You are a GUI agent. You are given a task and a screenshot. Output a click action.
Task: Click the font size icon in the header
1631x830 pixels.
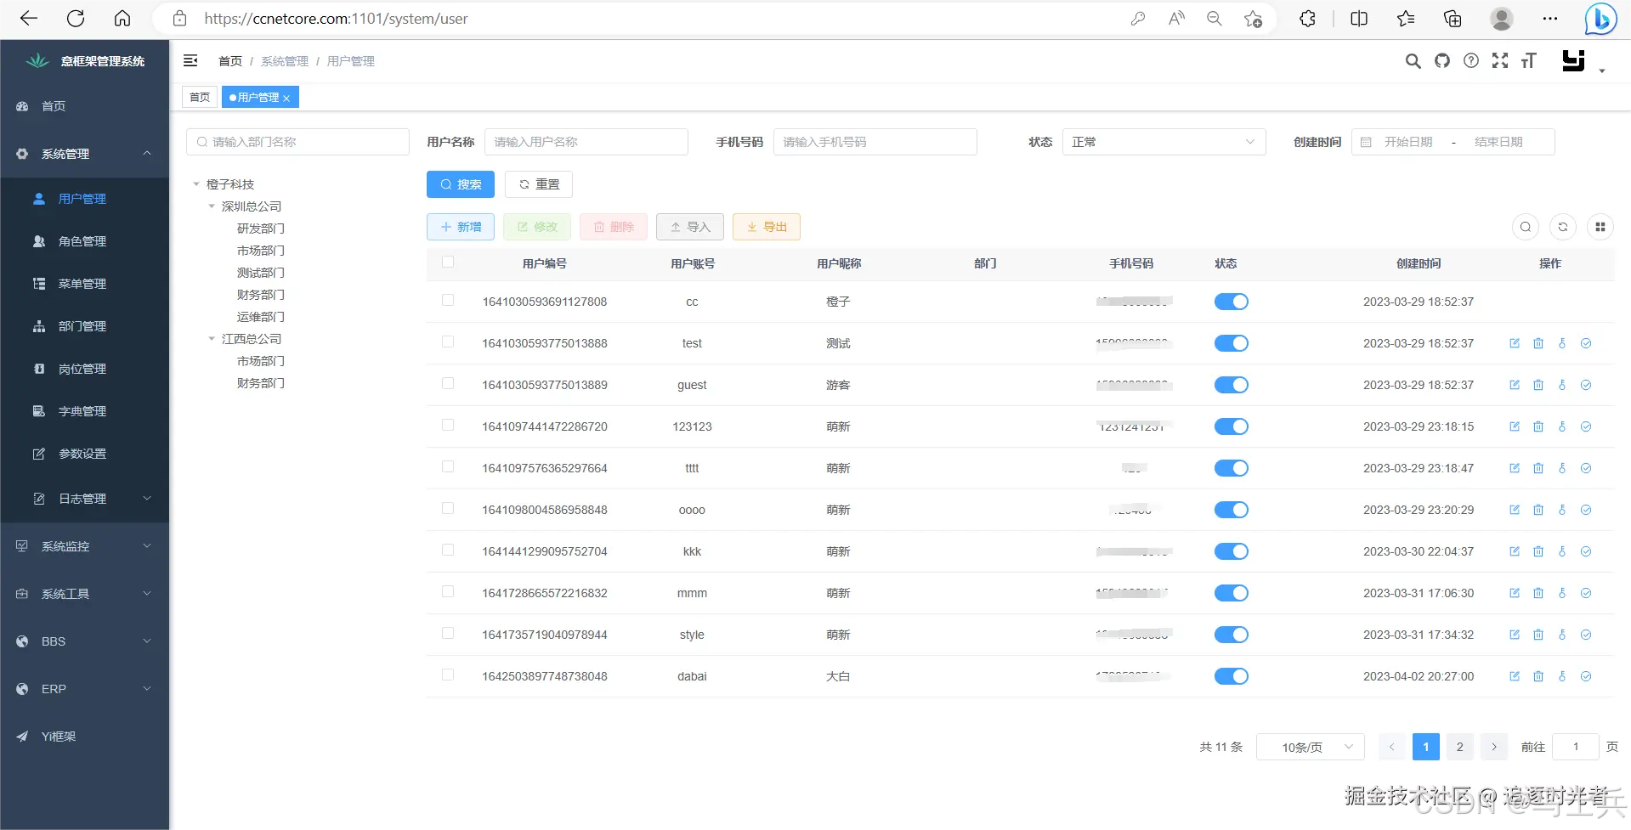1529,60
